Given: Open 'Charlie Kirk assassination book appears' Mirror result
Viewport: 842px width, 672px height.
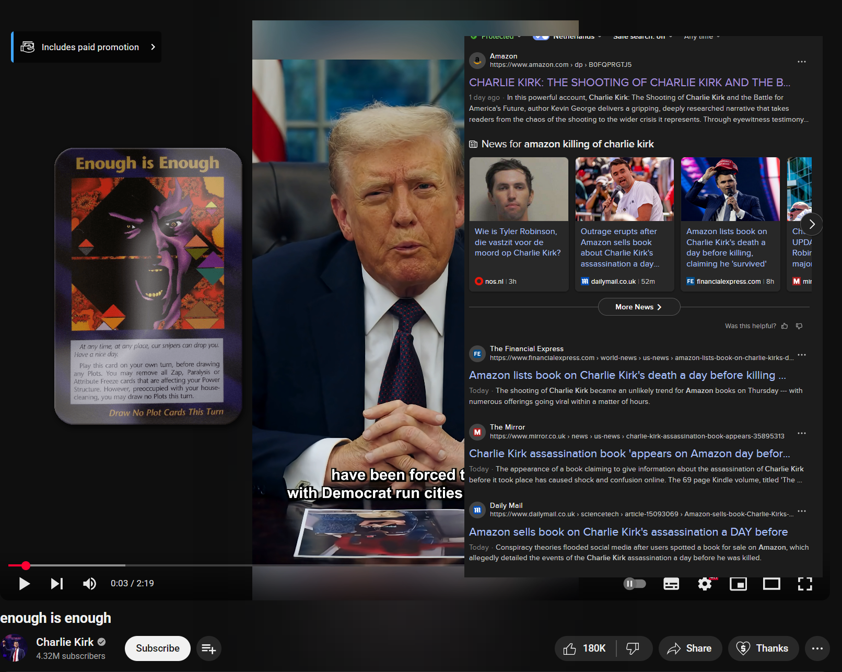Looking at the screenshot, I should 629,454.
